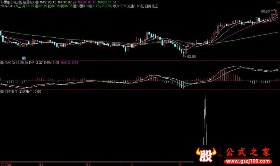Click the 公式之家 watermark text
The height and width of the screenshot is (166, 280).
[247, 152]
